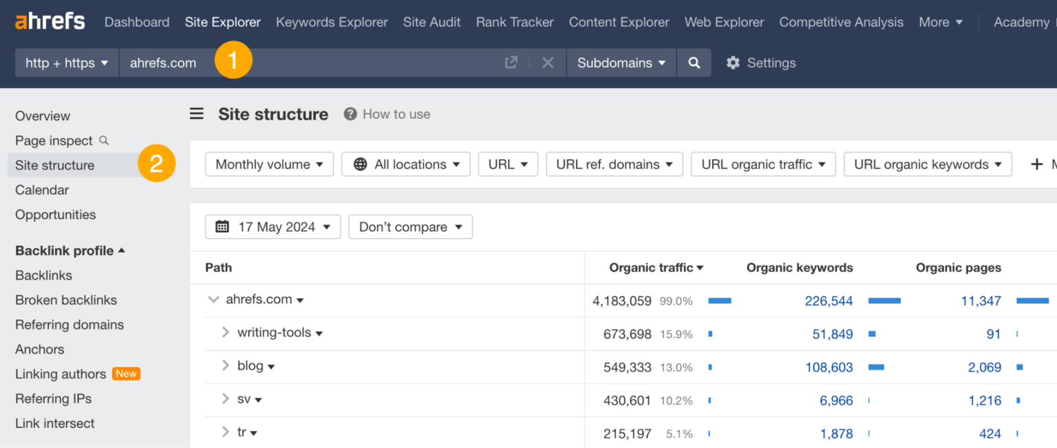Expand the writing-tools row
This screenshot has width=1057, height=448.
coord(224,333)
